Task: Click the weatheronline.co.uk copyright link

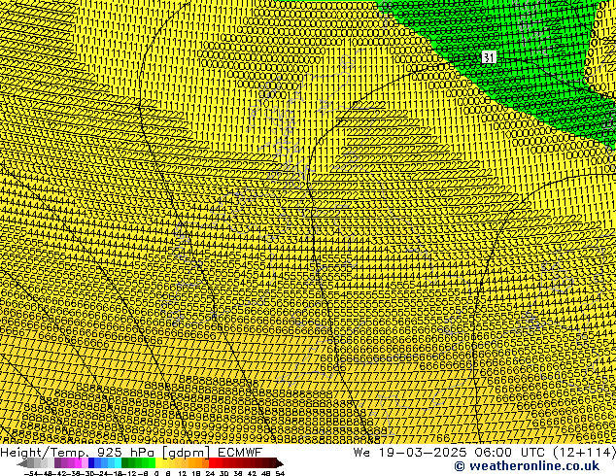Action: 527,466
